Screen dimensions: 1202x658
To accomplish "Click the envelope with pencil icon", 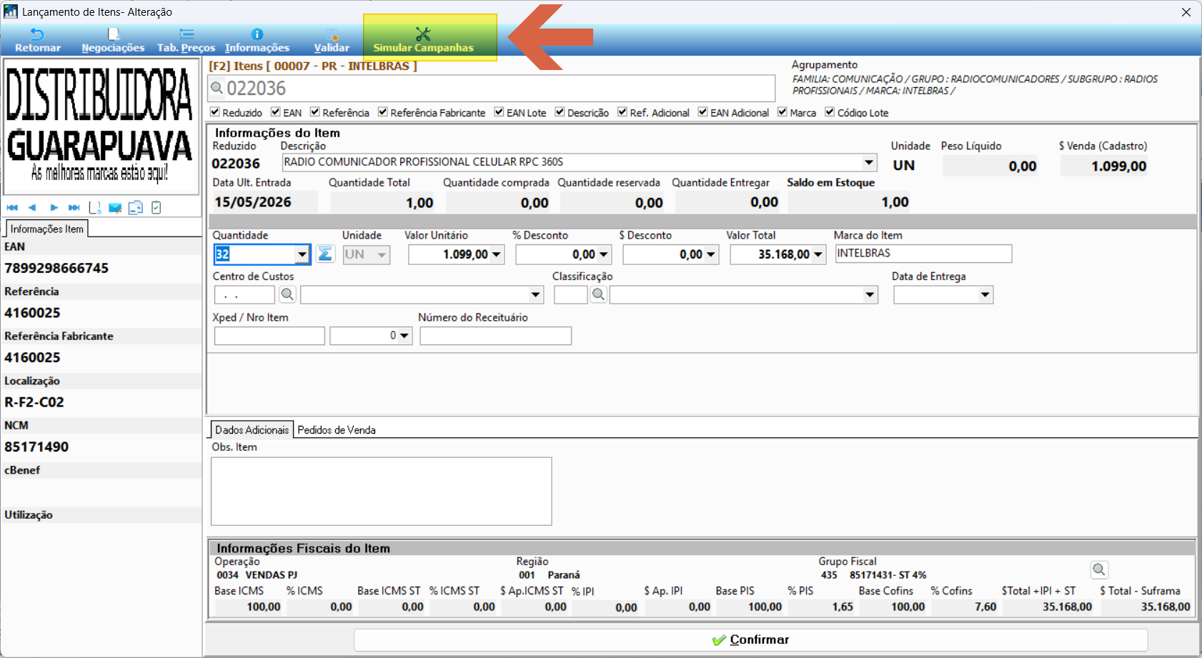I will (114, 207).
